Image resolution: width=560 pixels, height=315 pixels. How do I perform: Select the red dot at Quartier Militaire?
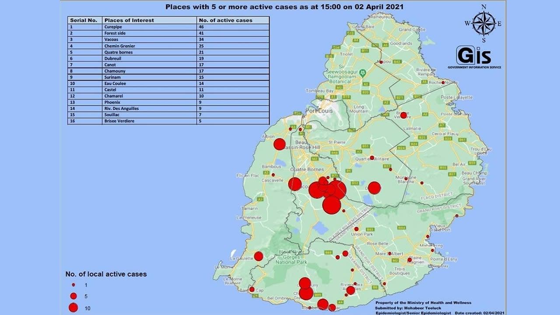(372, 157)
